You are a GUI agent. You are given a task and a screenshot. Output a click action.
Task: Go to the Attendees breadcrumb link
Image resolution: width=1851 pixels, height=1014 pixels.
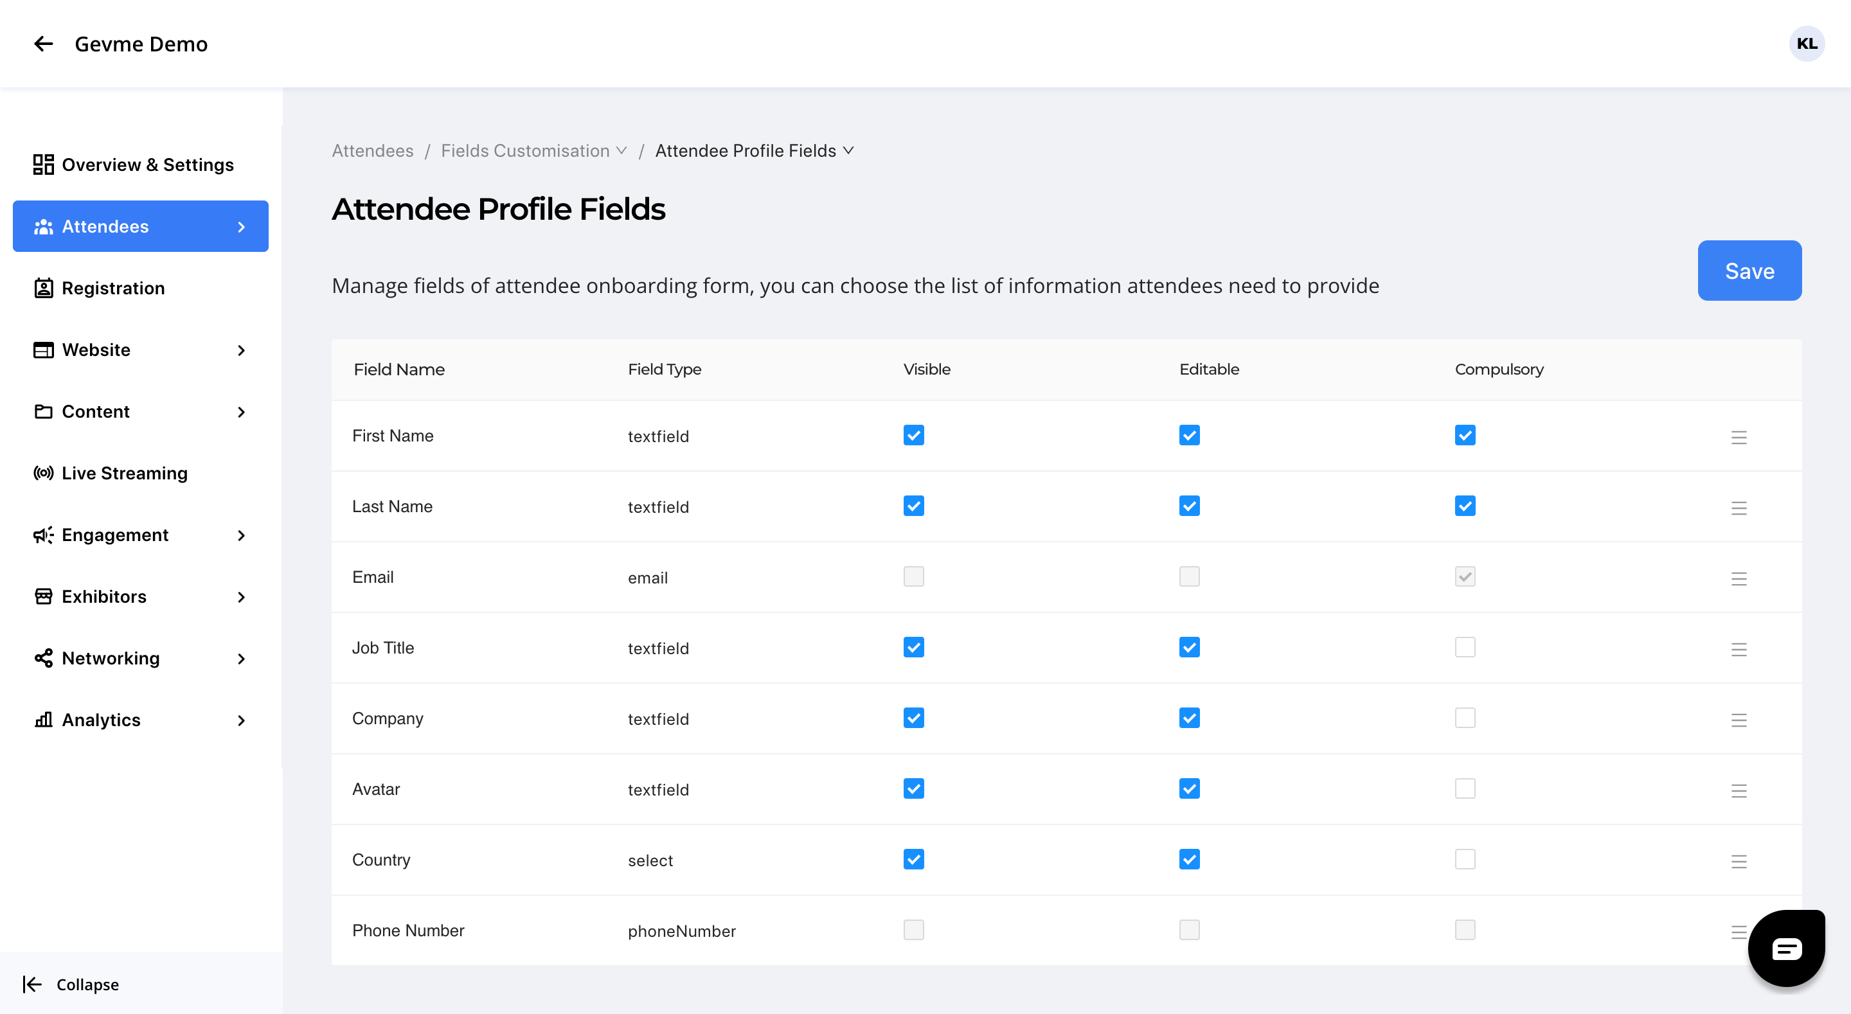372,151
